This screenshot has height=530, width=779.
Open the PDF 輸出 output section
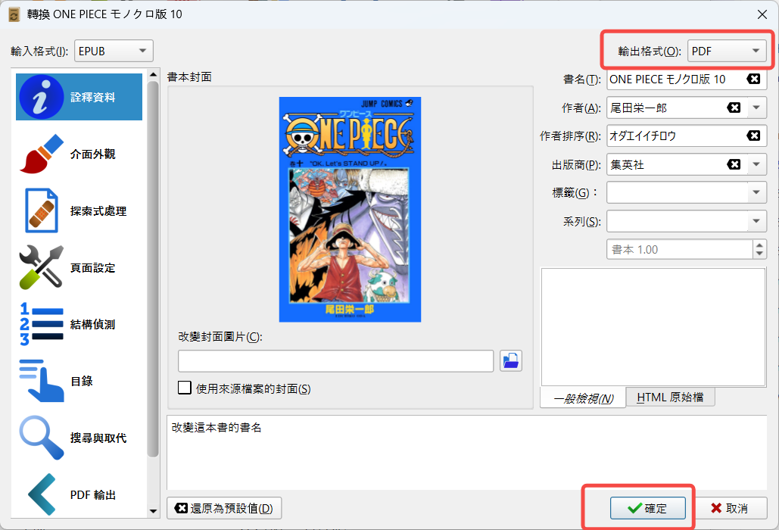tap(79, 494)
